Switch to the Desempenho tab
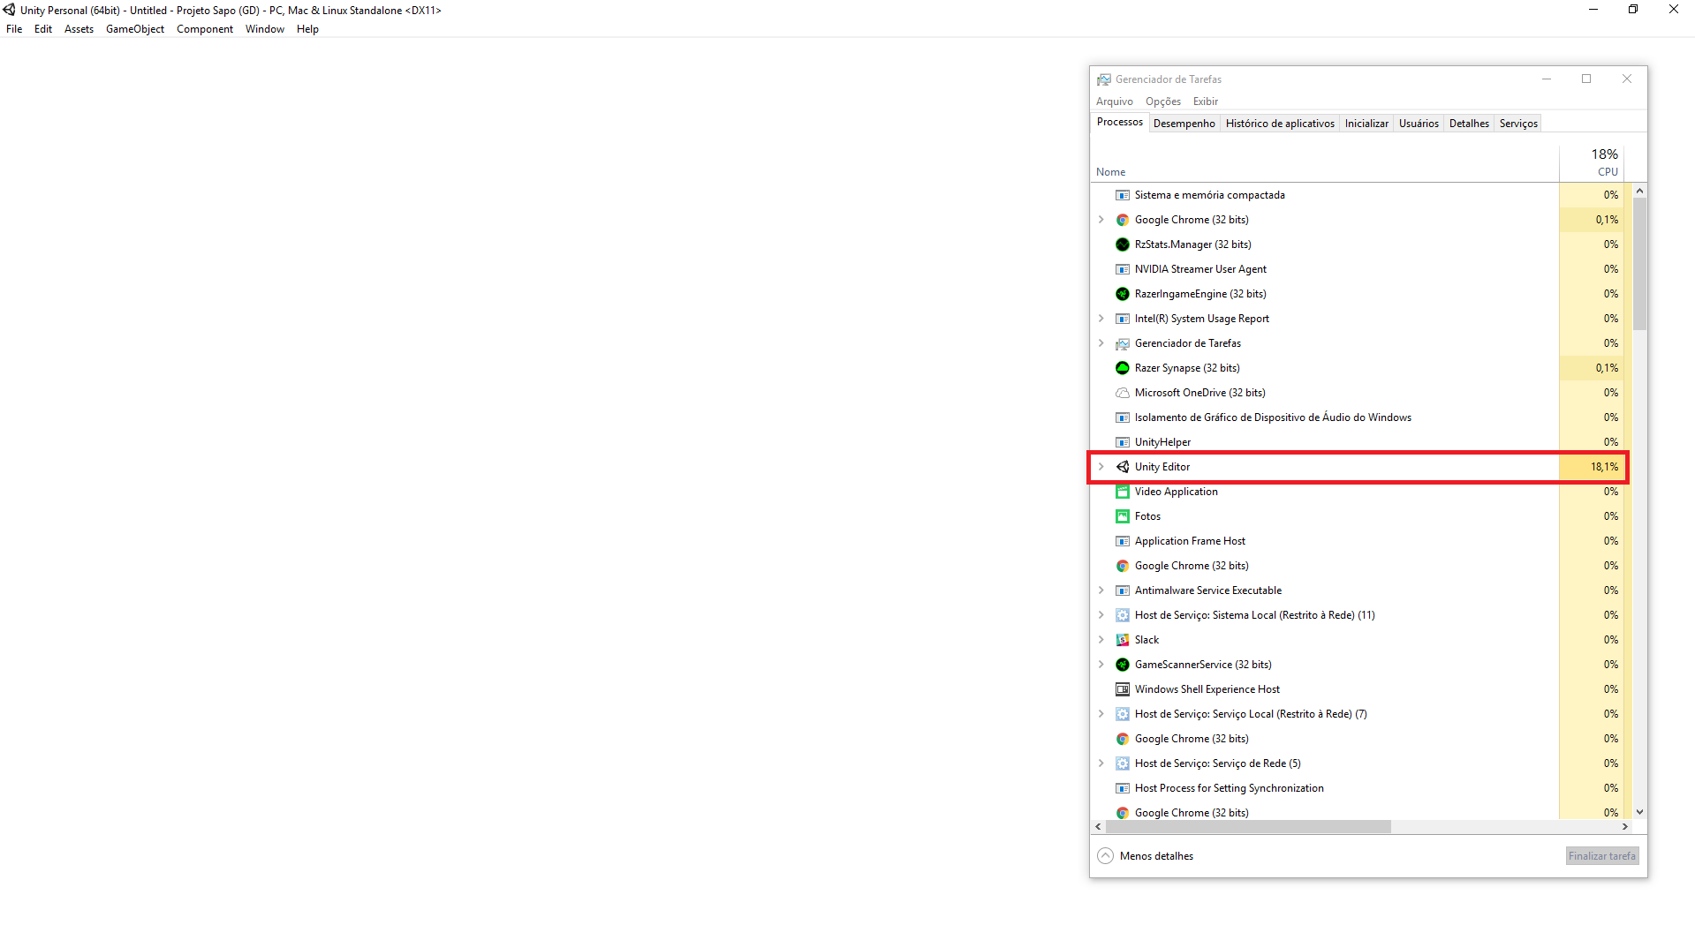This screenshot has height=925, width=1695. coord(1184,124)
